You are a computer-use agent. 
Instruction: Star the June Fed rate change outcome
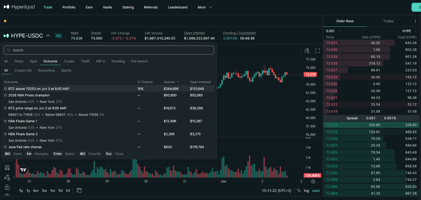tap(6, 147)
